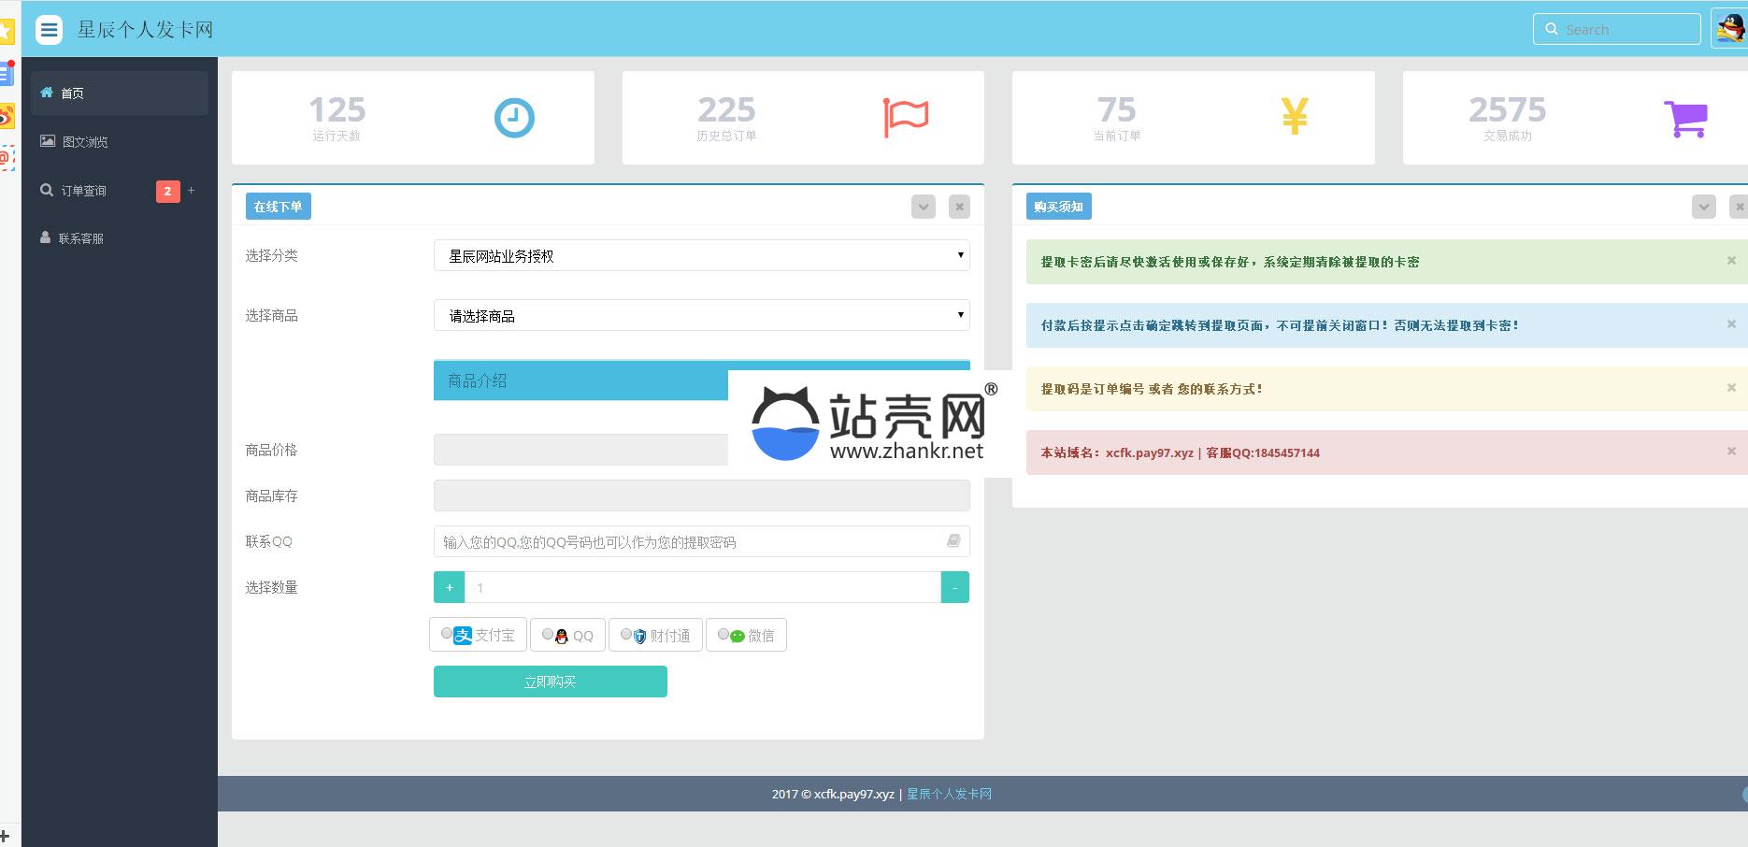Click the 立即购买 buy now button
Screen dimensions: 1748x847
click(550, 682)
